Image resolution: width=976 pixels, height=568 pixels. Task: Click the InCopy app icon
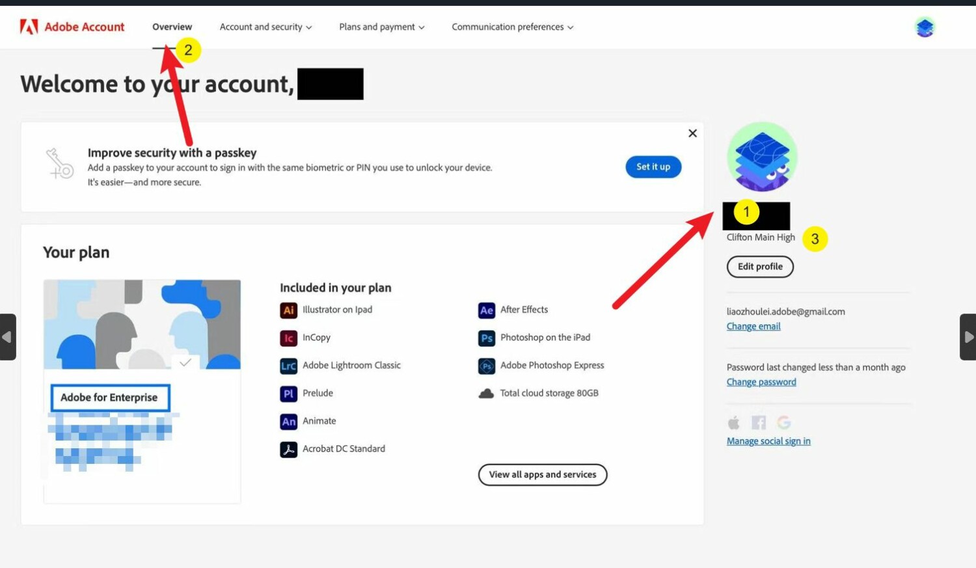[x=288, y=338]
